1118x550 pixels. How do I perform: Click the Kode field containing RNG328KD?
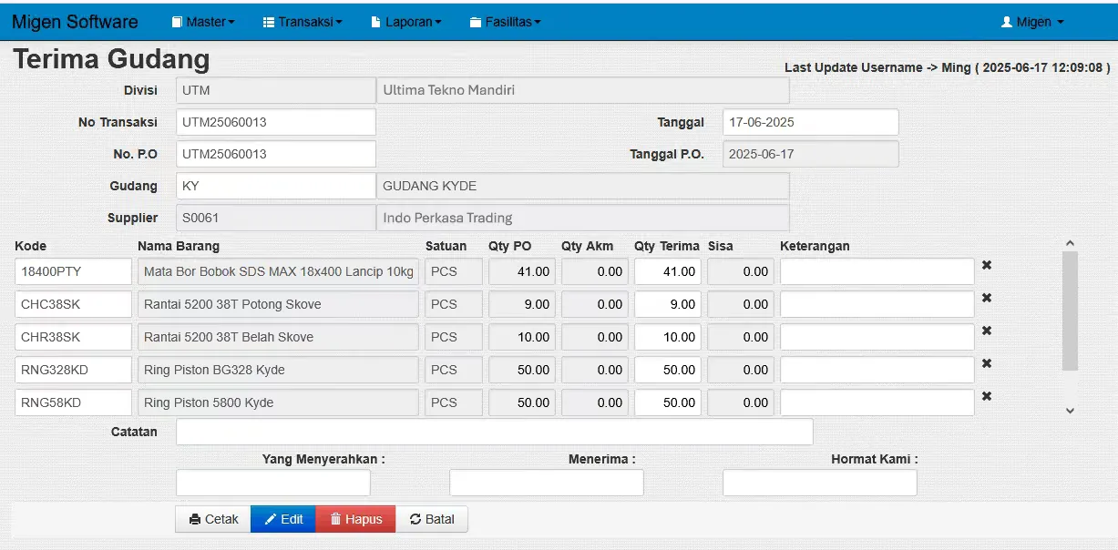(74, 370)
